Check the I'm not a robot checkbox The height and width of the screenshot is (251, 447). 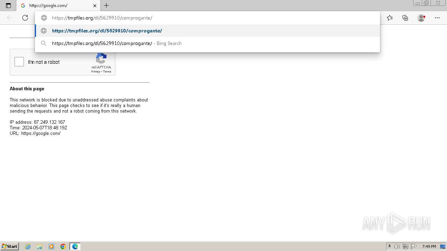tap(19, 62)
